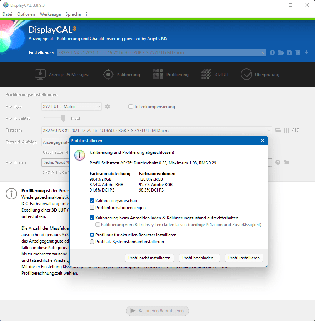Image resolution: width=315 pixels, height=321 pixels.
Task: Click the info icon in the install dialog
Action: point(80,155)
